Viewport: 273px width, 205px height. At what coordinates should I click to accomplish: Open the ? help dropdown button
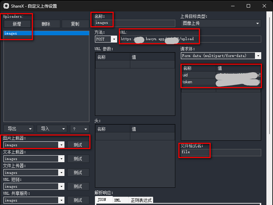click(80, 129)
